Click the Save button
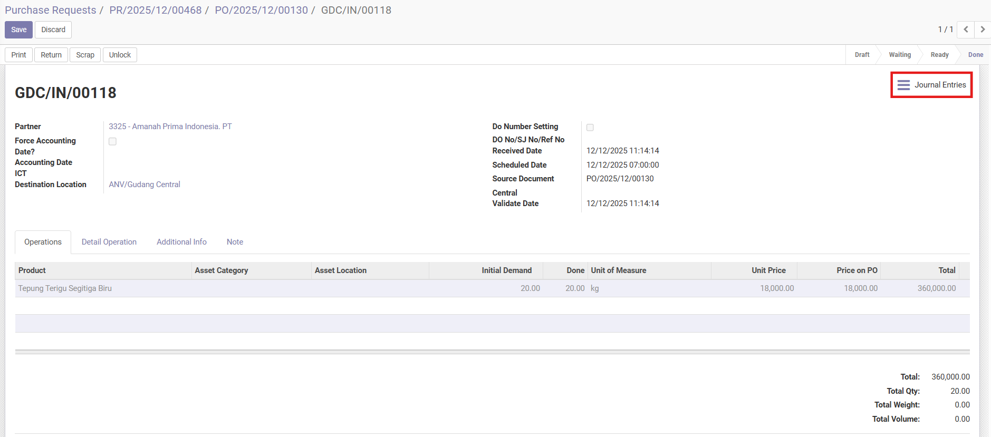Viewport: 991px width, 437px height. pyautogui.click(x=18, y=30)
